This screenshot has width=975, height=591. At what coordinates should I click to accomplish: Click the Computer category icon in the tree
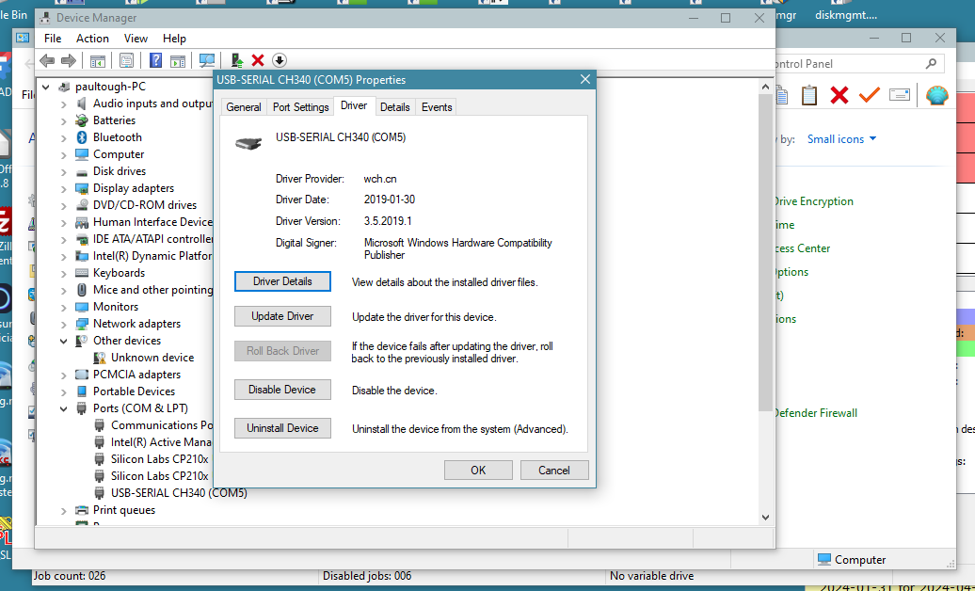pos(82,154)
